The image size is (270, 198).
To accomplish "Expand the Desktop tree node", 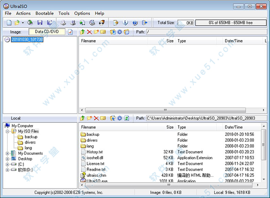I will [x=8, y=159].
